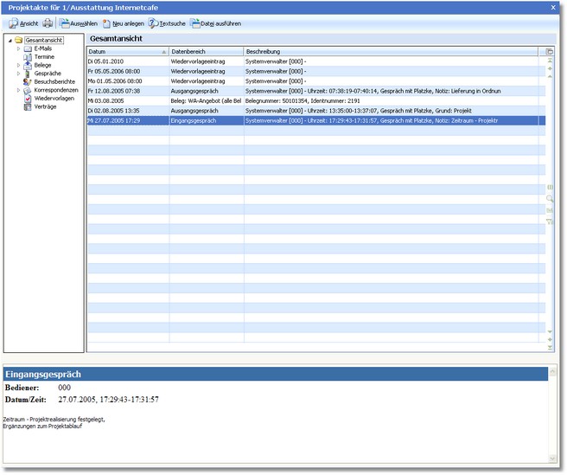Click the magnifier icon beside the grid
Viewport: 567px width, 475px height.
550,198
